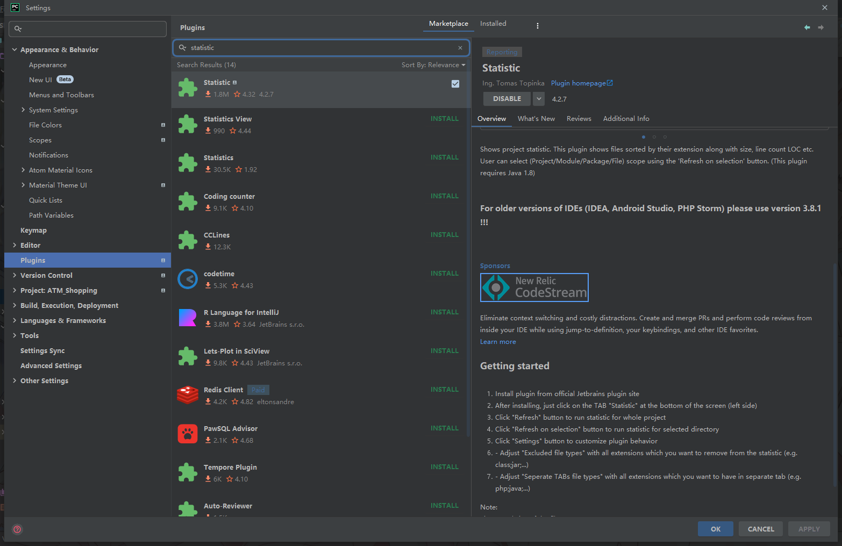Image resolution: width=842 pixels, height=546 pixels.
Task: Click the external link icon by Plugin homepage
Action: pyautogui.click(x=610, y=83)
